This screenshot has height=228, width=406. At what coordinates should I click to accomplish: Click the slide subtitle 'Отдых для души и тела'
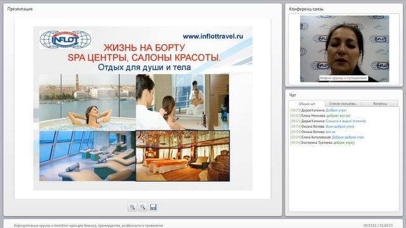(x=144, y=68)
